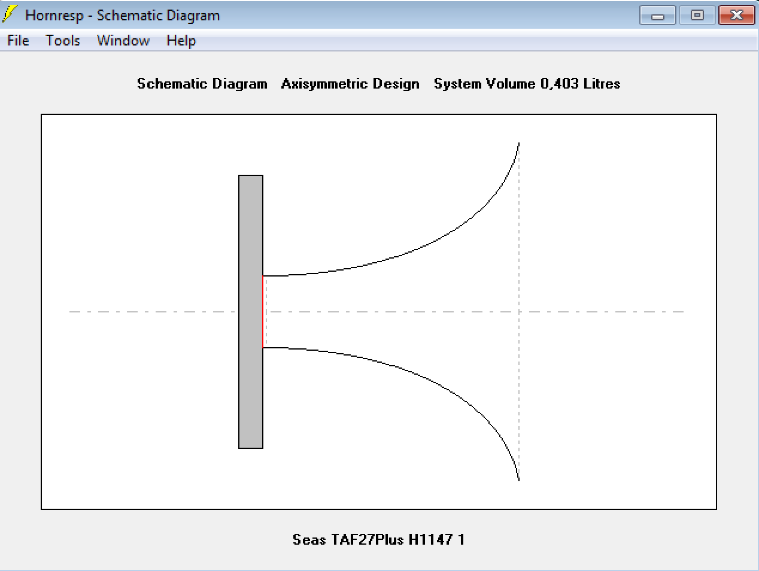Click the Schematic Diagram heading label
The image size is (759, 571).
click(x=202, y=84)
